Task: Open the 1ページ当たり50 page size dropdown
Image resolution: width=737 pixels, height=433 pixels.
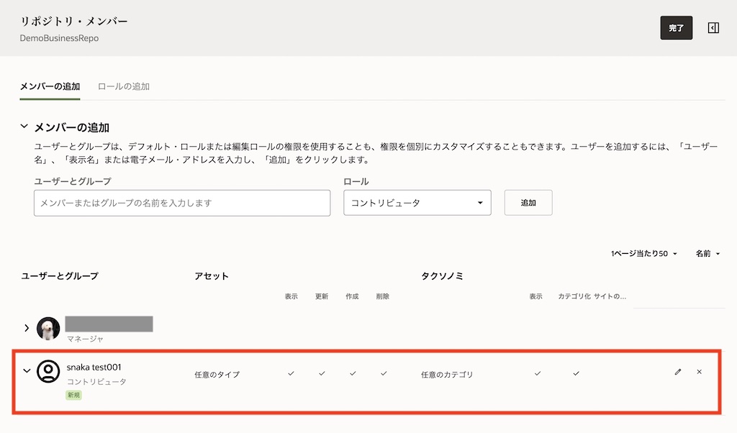Action: coord(640,253)
